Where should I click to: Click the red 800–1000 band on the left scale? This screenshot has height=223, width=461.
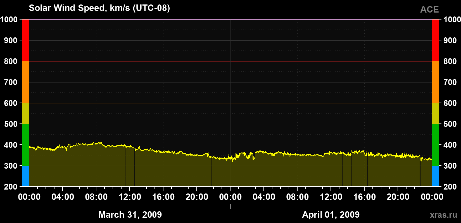25,40
